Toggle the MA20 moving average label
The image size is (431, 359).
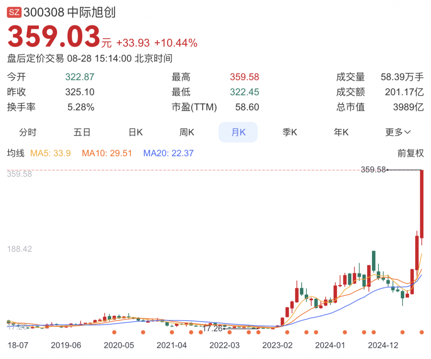[169, 153]
